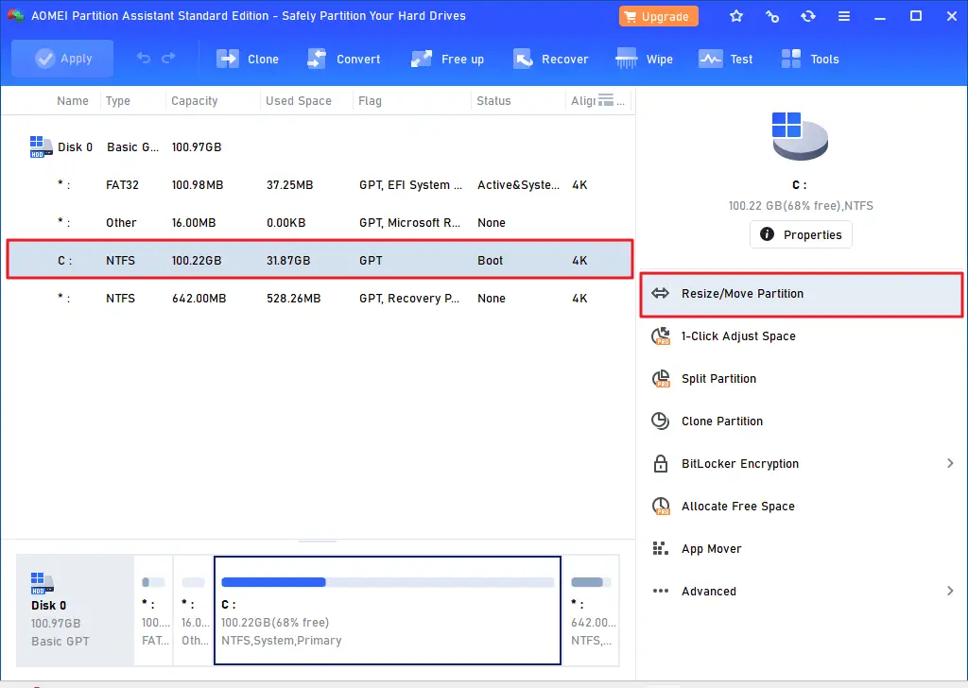Select the C: NTFS partition row

pos(320,260)
